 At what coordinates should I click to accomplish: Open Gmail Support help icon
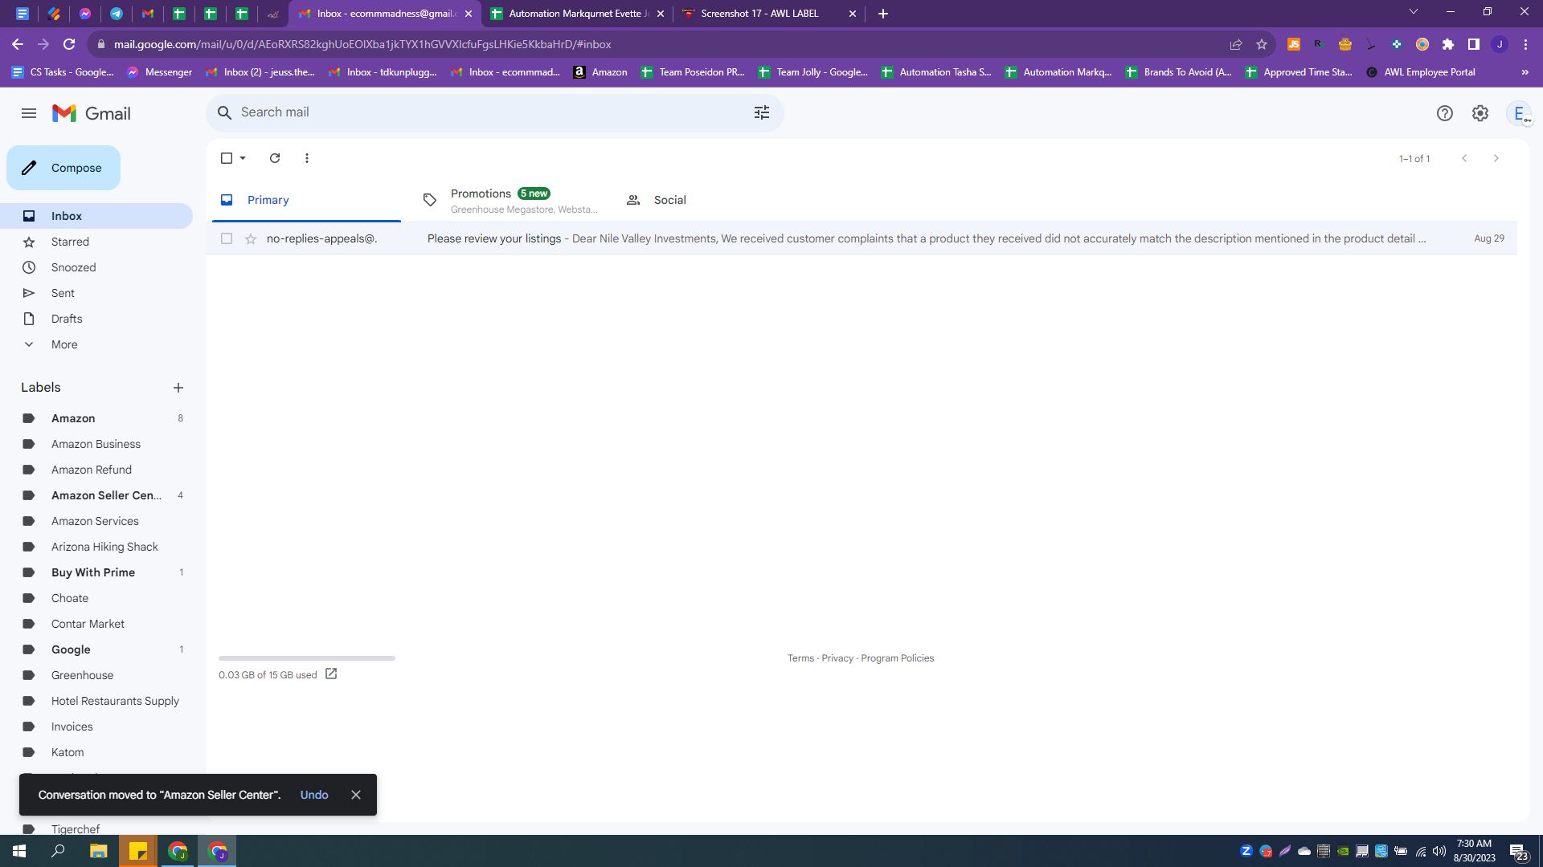[1445, 113]
